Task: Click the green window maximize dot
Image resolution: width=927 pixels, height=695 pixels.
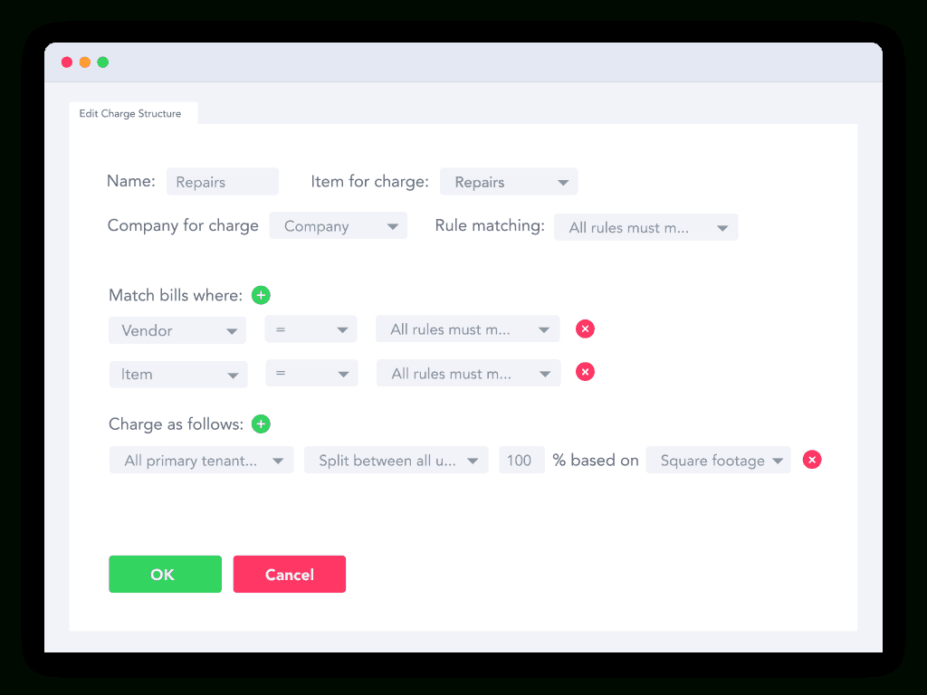Action: click(103, 62)
